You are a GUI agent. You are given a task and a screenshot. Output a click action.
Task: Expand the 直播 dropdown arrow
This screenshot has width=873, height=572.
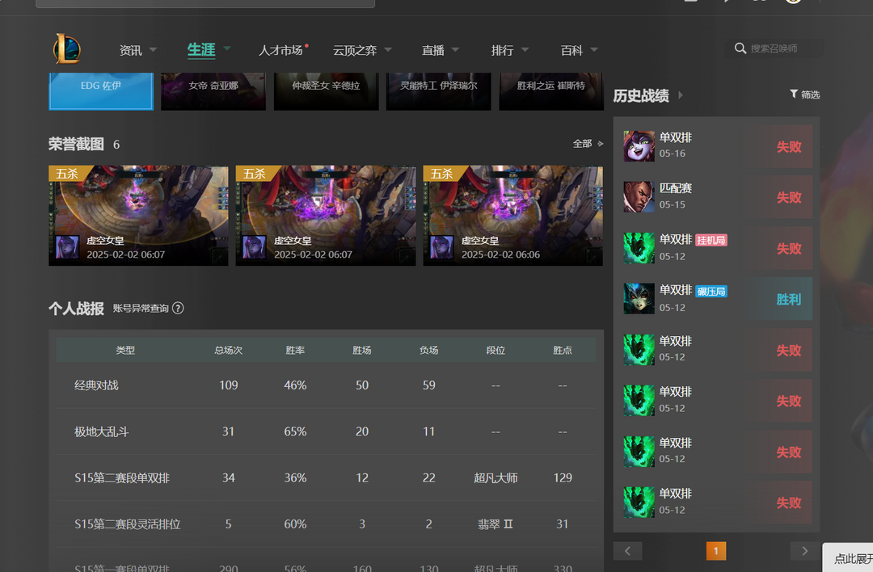(x=455, y=49)
